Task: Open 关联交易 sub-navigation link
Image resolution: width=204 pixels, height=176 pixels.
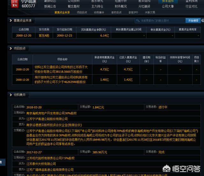Action: (x=150, y=12)
